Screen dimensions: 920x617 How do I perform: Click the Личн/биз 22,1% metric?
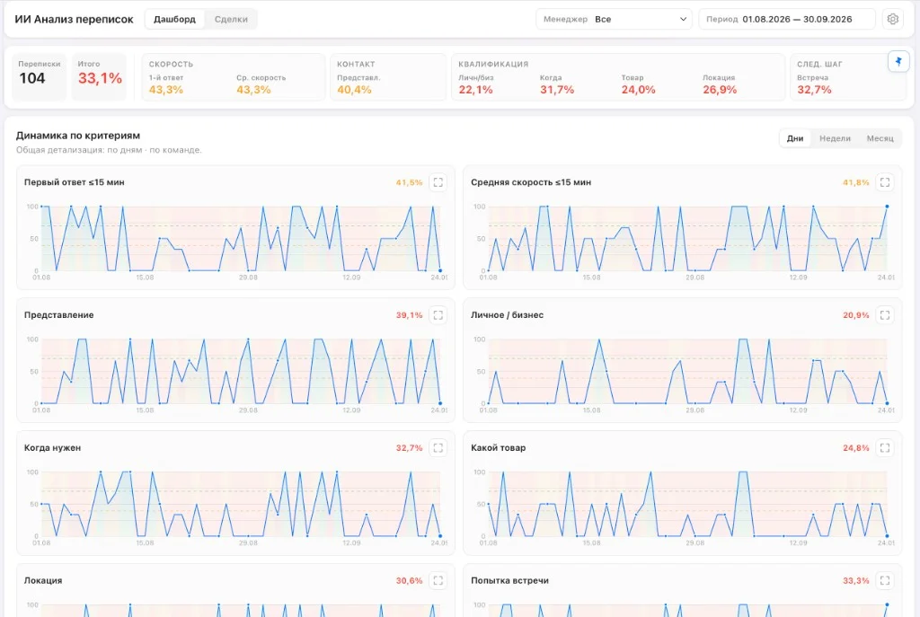tap(476, 84)
